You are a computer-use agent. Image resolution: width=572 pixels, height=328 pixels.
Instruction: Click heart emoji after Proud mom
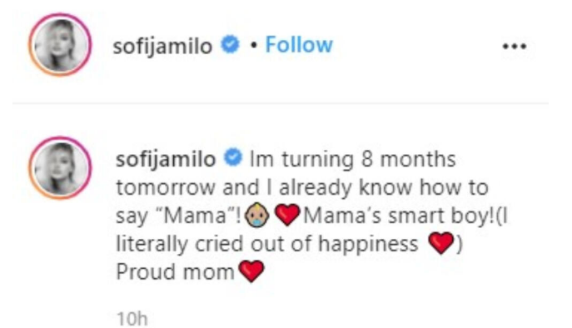tap(251, 271)
